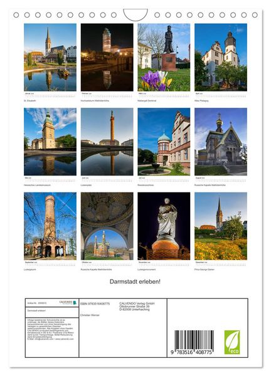Open the October chapel-through-archway photo
Screen dimensions: 271x376
(x=107, y=226)
